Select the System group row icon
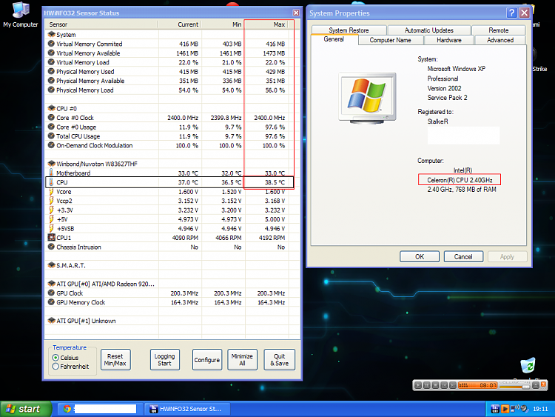 [51, 34]
